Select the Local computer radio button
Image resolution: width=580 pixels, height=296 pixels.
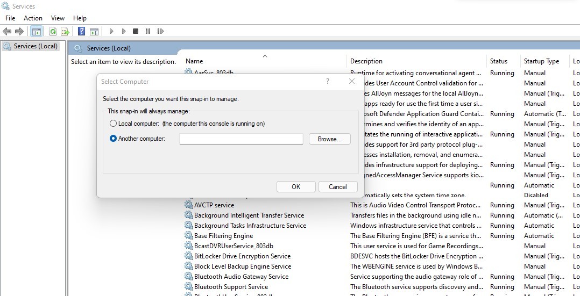click(113, 124)
